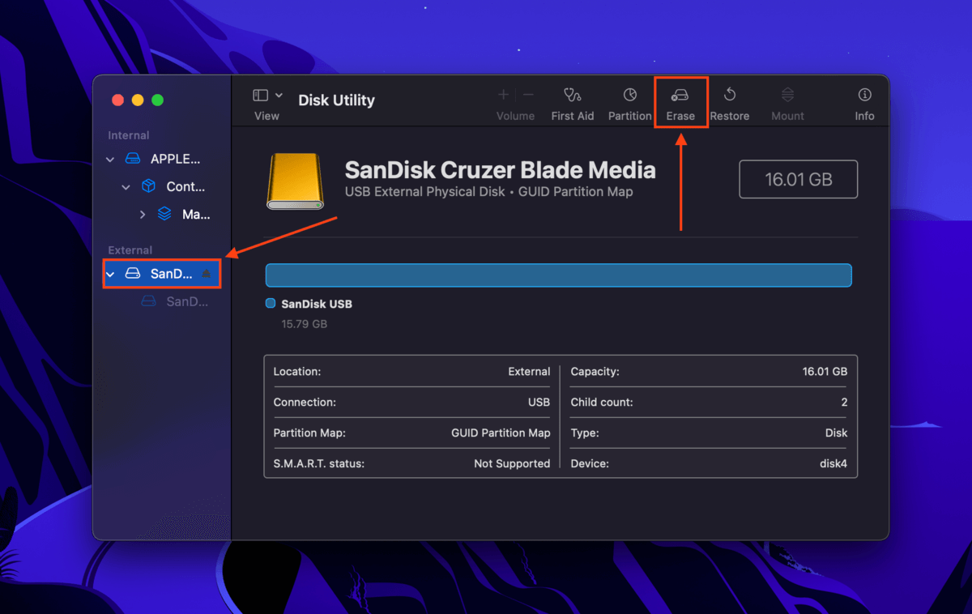Click the Device disk4 row
The height and width of the screenshot is (614, 972).
coord(709,463)
